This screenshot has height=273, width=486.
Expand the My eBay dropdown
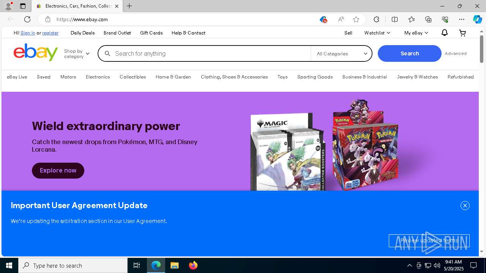[x=416, y=33]
